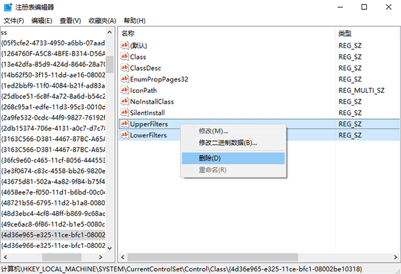Select the {4d36e965-e325-11ce-bfc1 tree key
This screenshot has height=274, width=401.
[53, 235]
